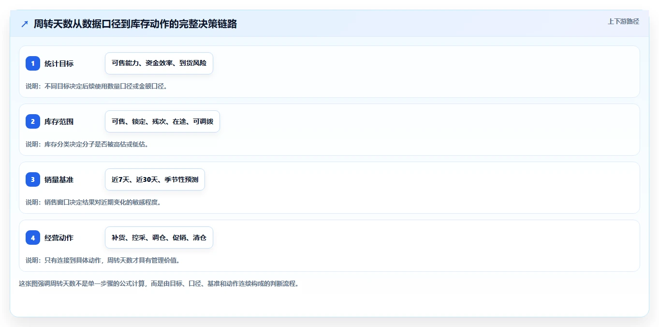Click the 可售能力、资金效率、到货风险 chip
Screen dimensions: 659x327
pos(159,63)
